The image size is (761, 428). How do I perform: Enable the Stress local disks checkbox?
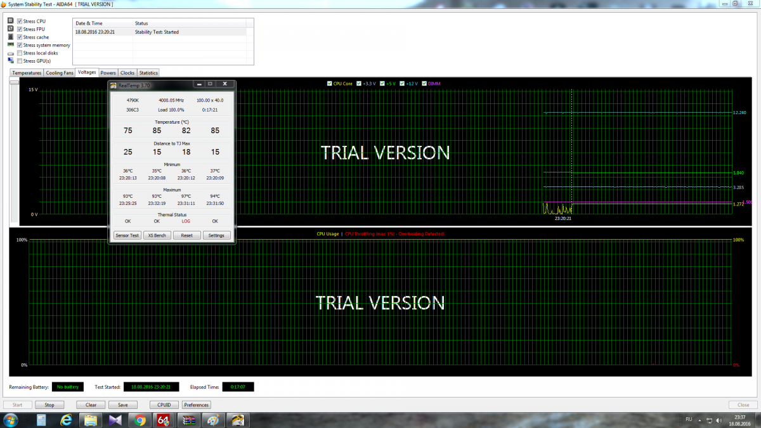20,53
